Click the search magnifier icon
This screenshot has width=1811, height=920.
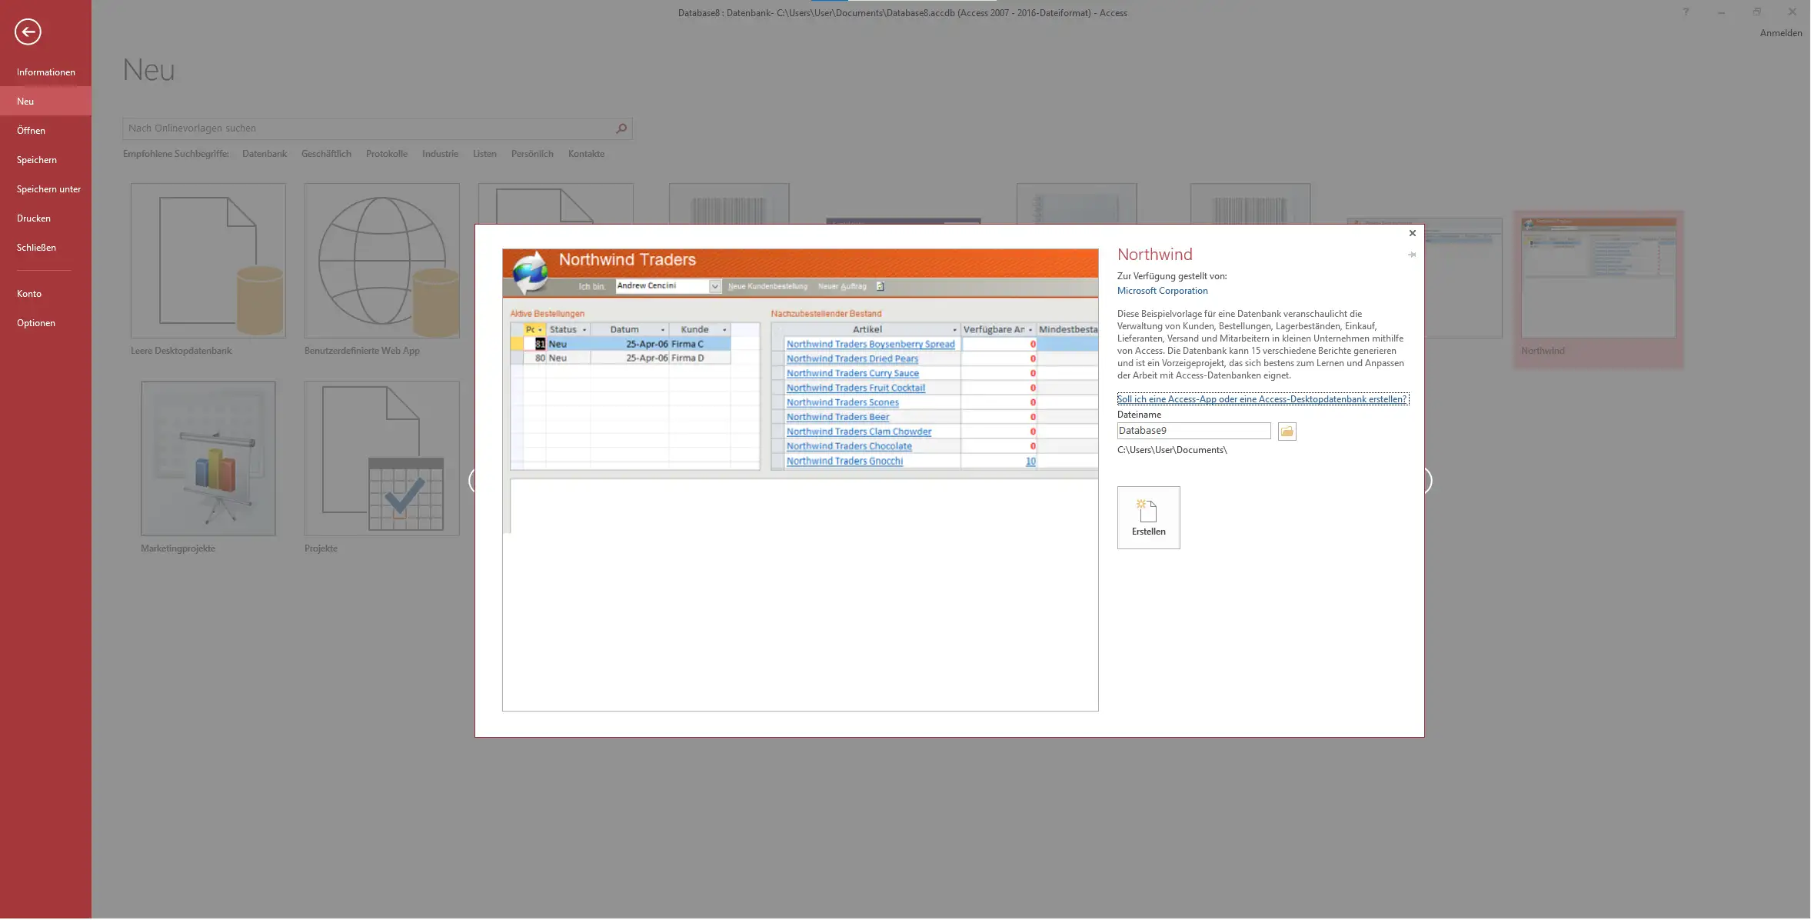coord(621,128)
